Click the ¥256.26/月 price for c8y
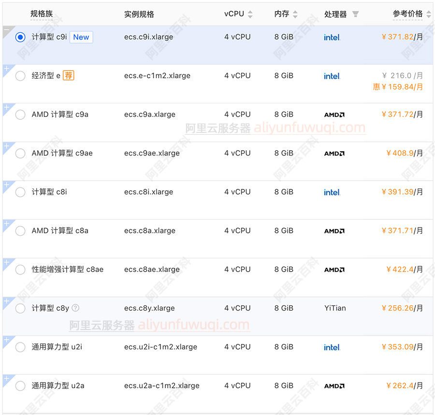Image resolution: width=435 pixels, height=415 pixels. (x=402, y=308)
